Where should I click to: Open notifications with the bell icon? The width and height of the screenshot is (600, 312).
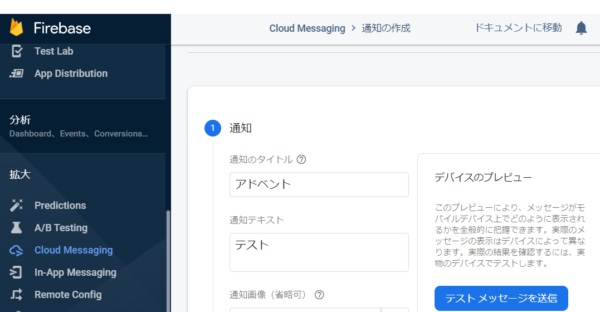(581, 28)
